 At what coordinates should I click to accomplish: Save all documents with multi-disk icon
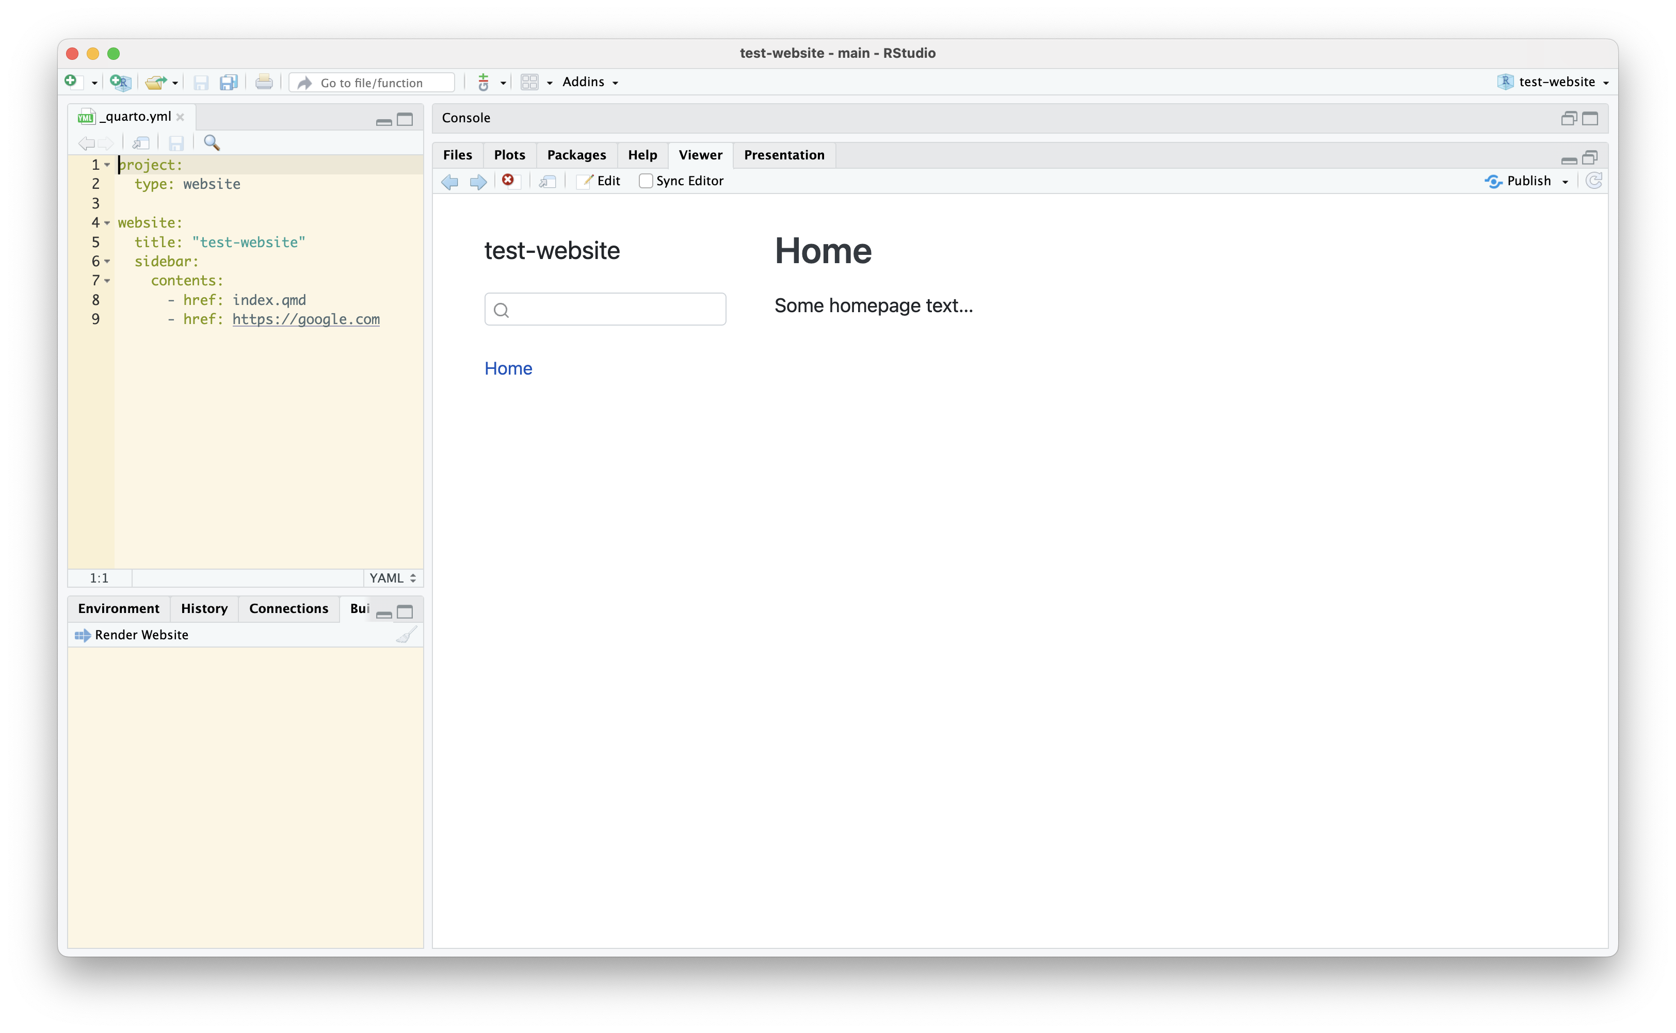[x=228, y=82]
